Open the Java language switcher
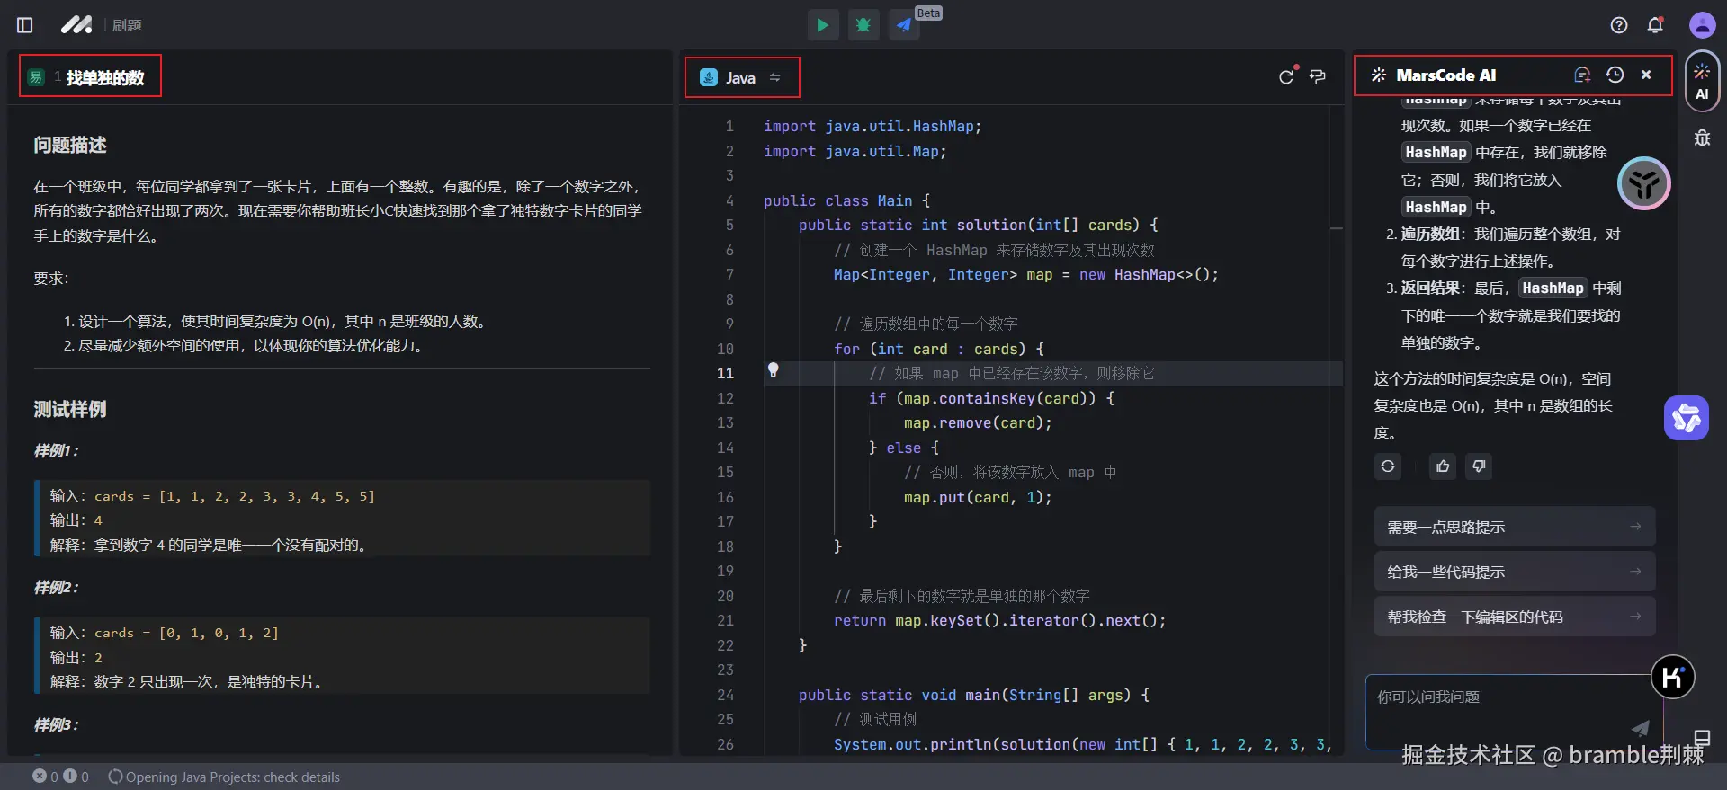The image size is (1727, 790). 741,78
